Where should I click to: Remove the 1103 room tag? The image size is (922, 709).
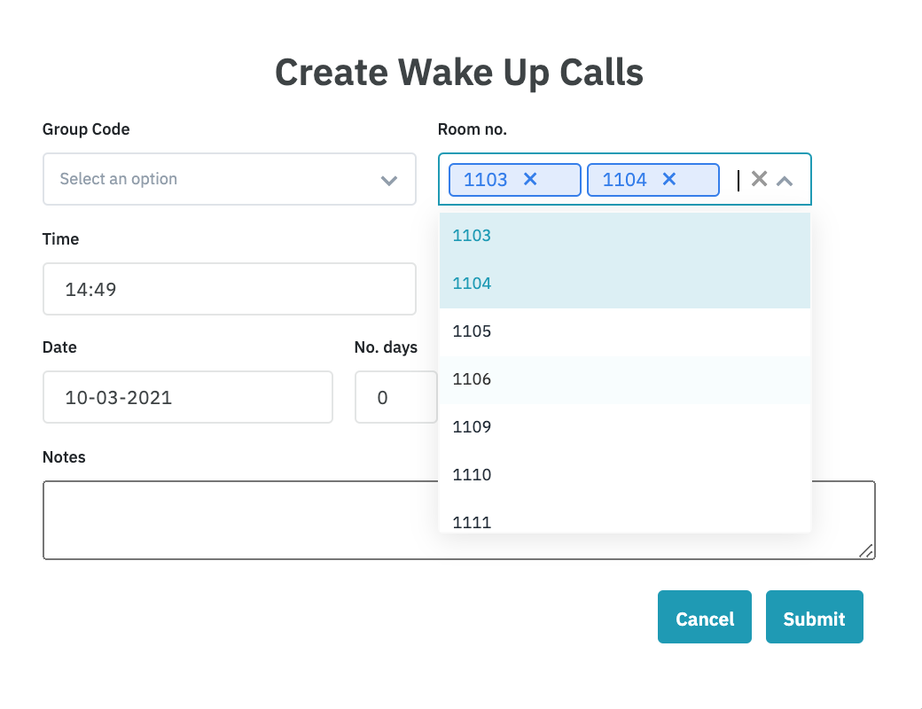(x=530, y=179)
